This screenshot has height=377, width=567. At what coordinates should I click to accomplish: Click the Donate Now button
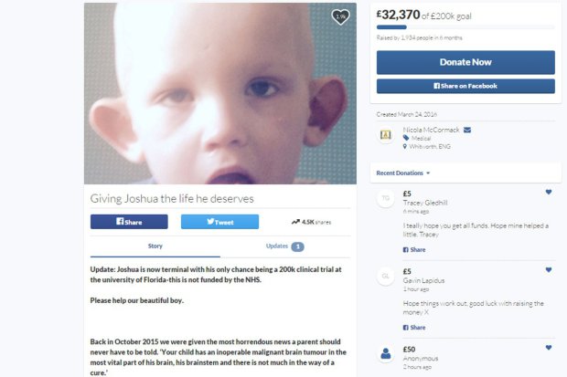(465, 62)
